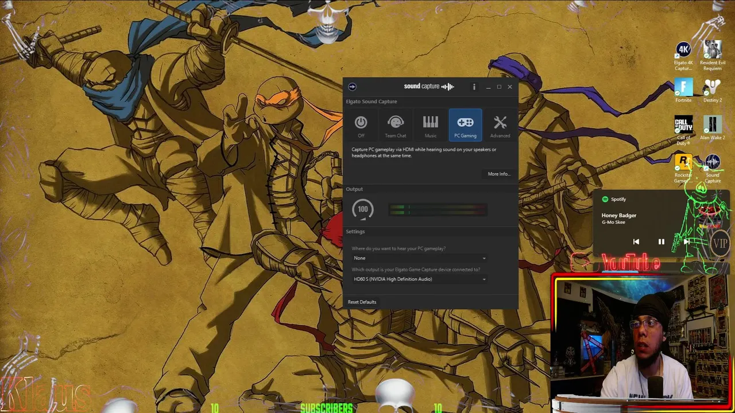
Task: Pause Honey Badger in Spotify widget
Action: point(661,242)
